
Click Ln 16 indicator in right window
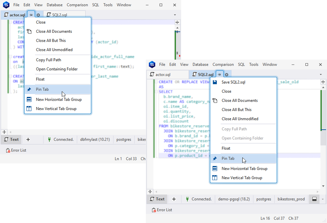pyautogui.click(x=265, y=218)
